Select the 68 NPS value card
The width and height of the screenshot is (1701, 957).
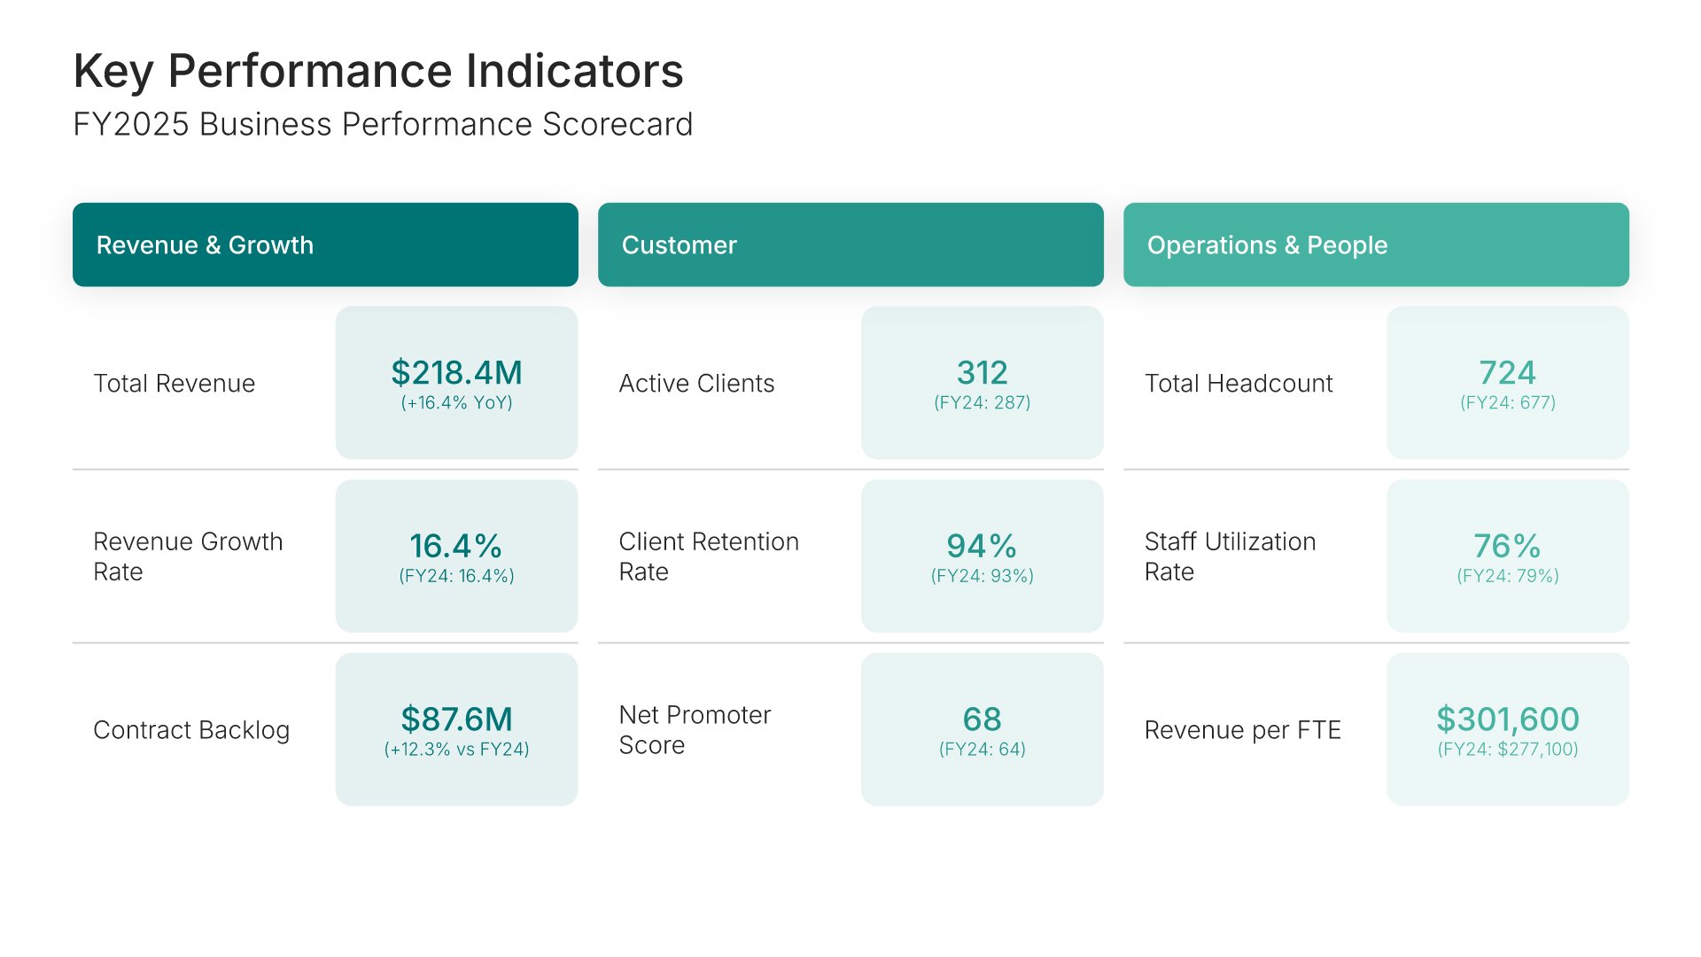click(982, 729)
